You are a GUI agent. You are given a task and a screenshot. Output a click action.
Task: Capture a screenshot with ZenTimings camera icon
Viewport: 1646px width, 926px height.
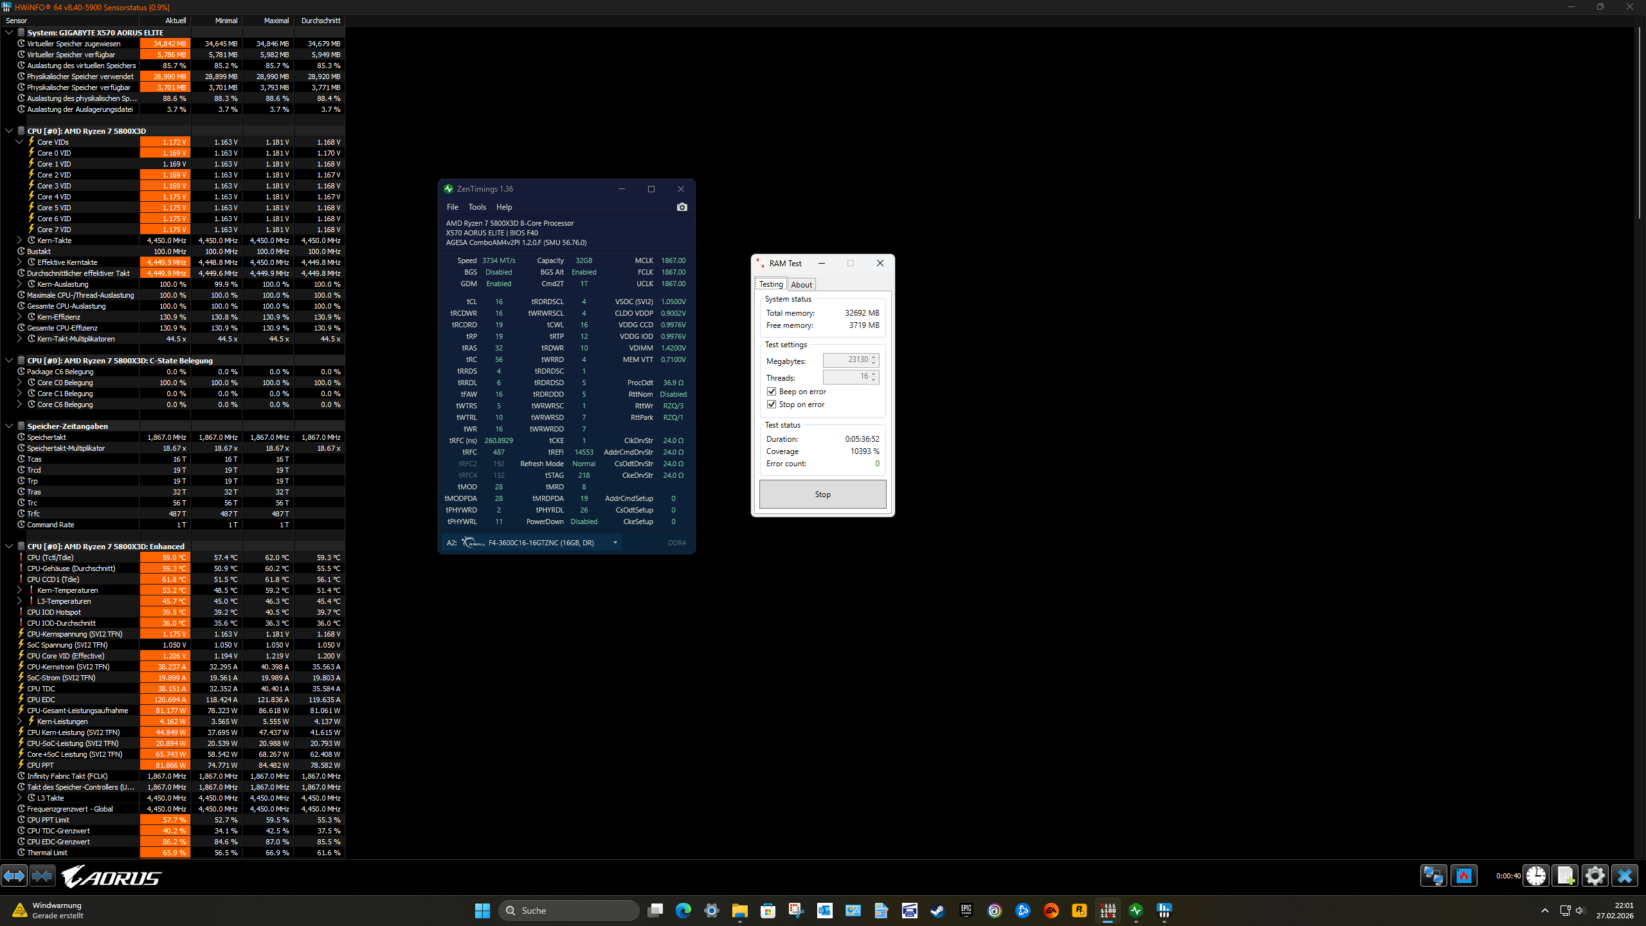click(682, 206)
